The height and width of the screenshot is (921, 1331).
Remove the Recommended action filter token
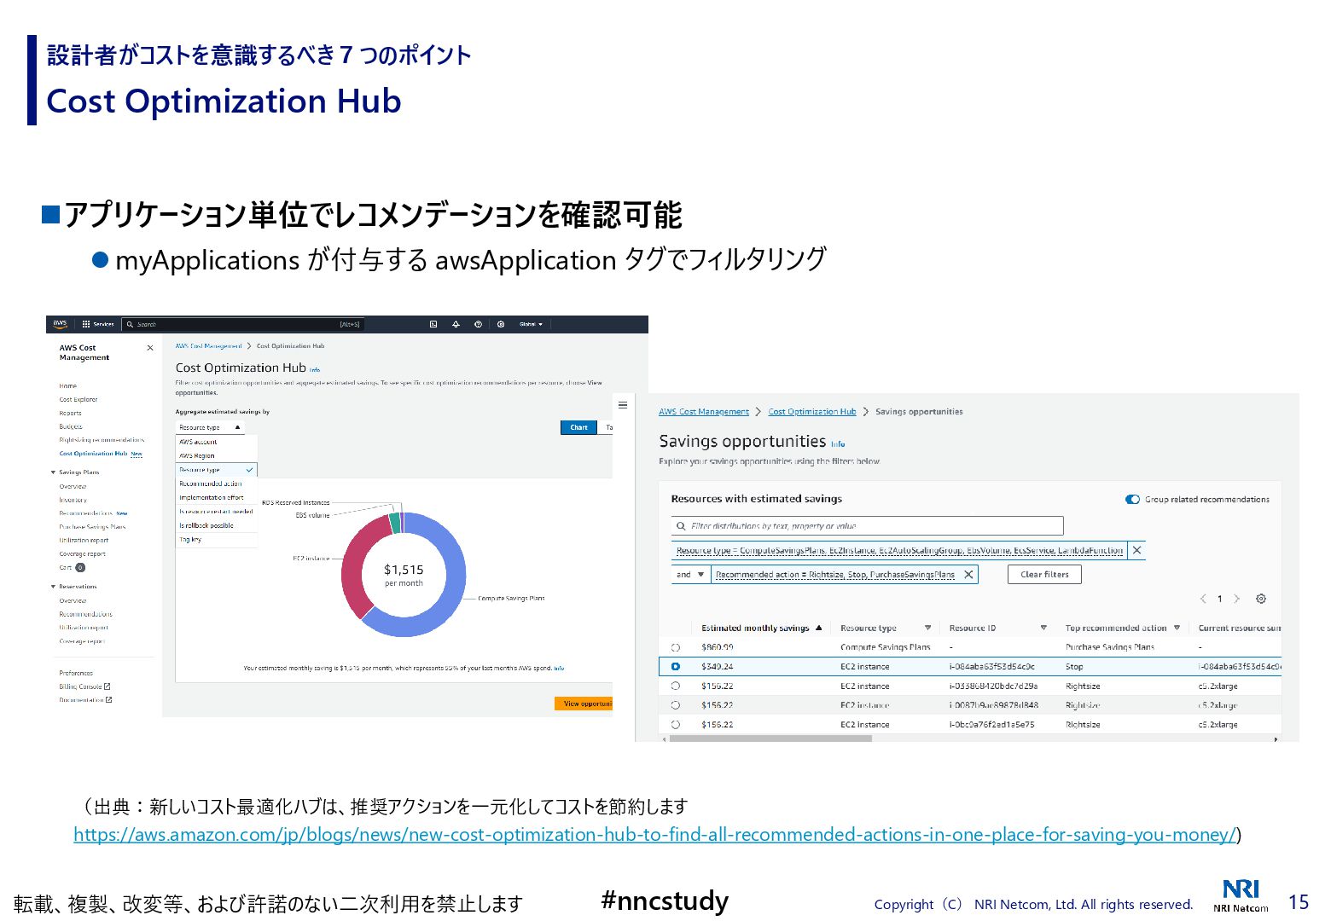tap(968, 575)
